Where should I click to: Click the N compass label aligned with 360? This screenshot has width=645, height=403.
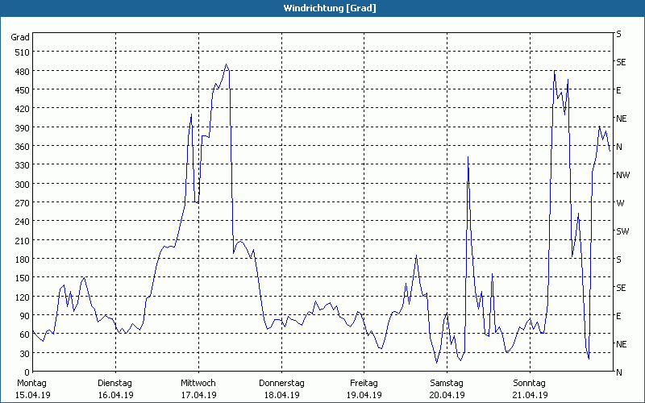pos(619,147)
